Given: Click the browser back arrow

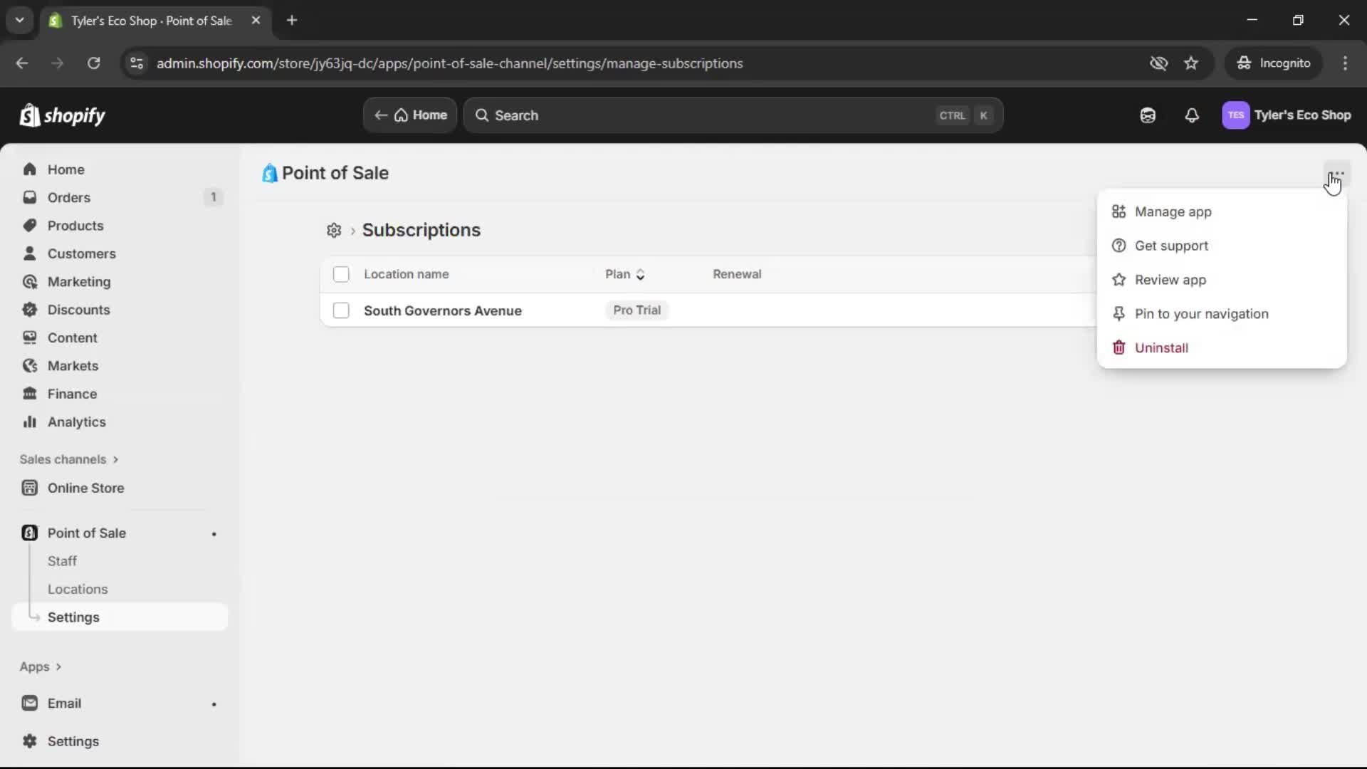Looking at the screenshot, I should point(22,63).
